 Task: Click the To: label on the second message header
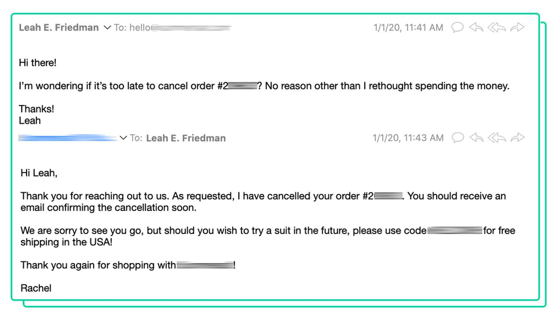tap(136, 138)
